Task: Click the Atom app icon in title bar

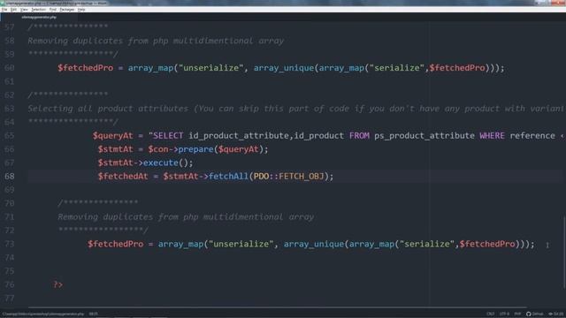Action: click(3, 3)
